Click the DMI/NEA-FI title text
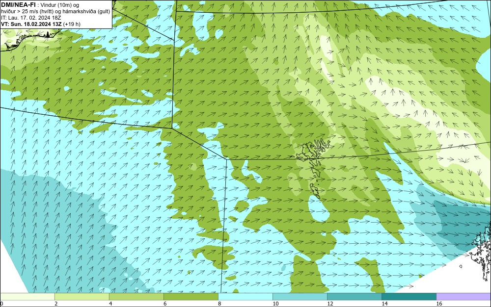This screenshot has height=307, width=491. point(18,5)
